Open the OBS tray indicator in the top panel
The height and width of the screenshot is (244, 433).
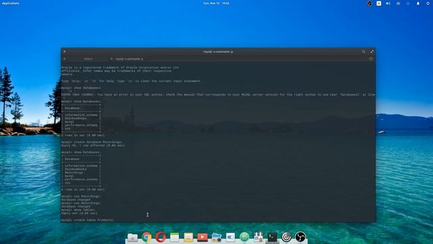click(369, 3)
